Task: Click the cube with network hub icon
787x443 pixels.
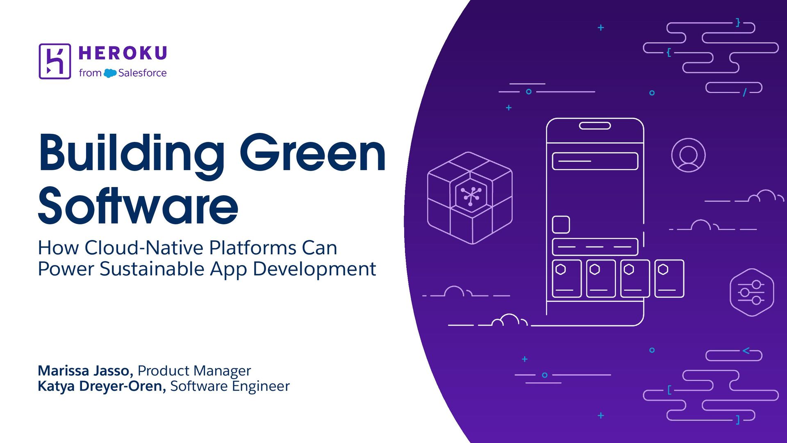Action: click(470, 198)
